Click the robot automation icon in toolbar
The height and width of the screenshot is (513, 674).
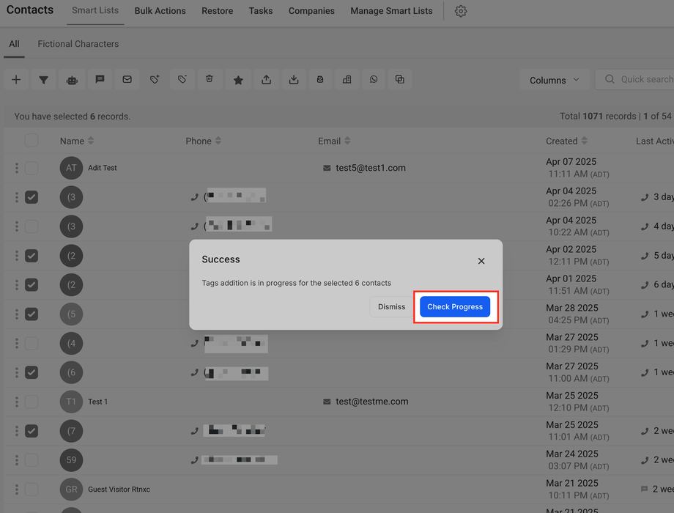[72, 80]
